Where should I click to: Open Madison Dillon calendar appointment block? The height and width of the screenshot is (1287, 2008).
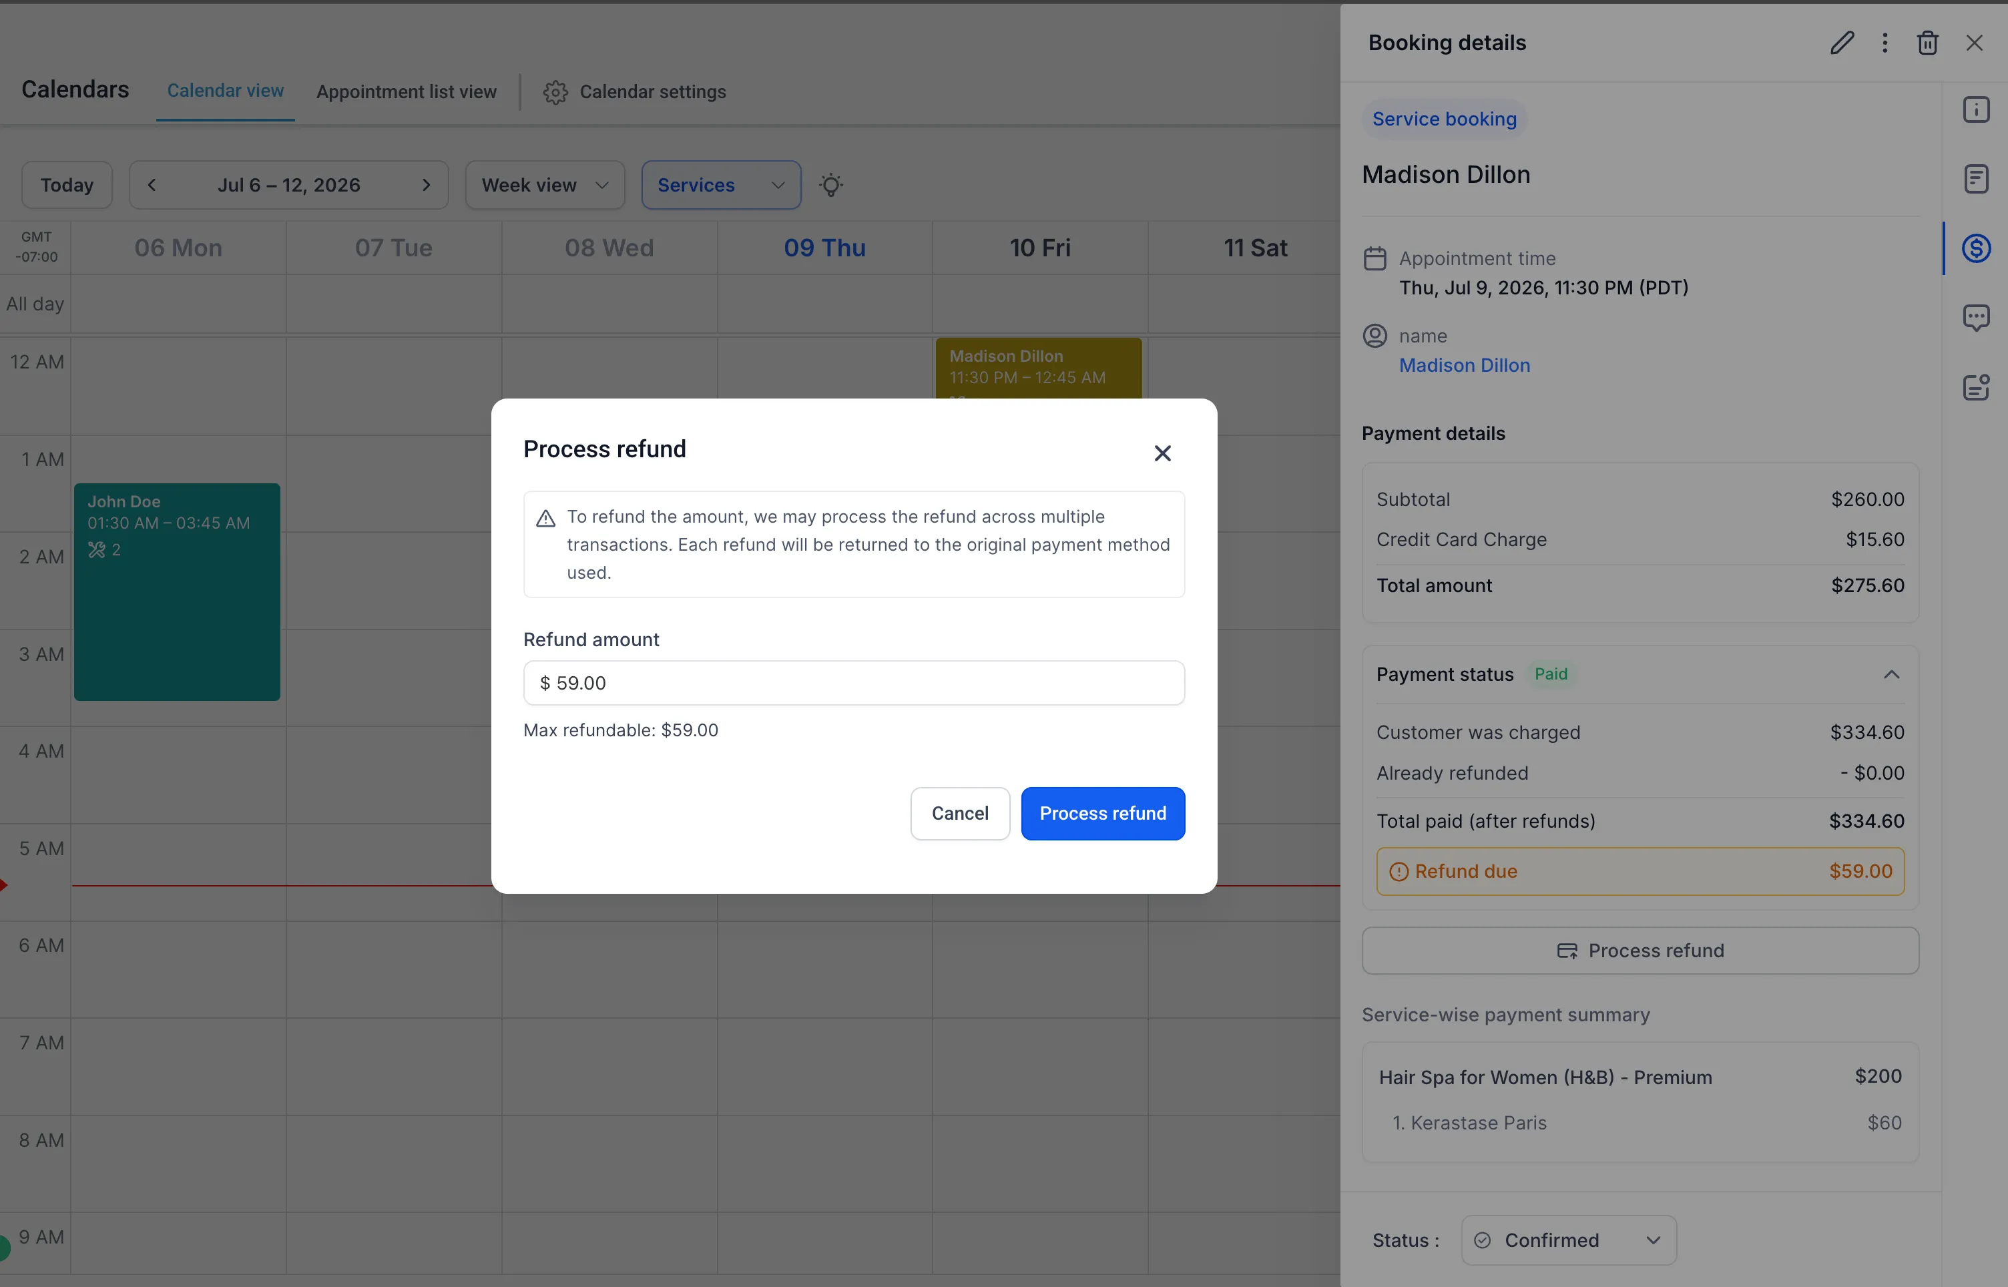[1039, 368]
